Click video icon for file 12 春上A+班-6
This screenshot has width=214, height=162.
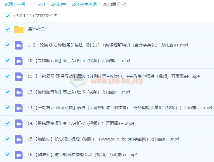pos(19,92)
